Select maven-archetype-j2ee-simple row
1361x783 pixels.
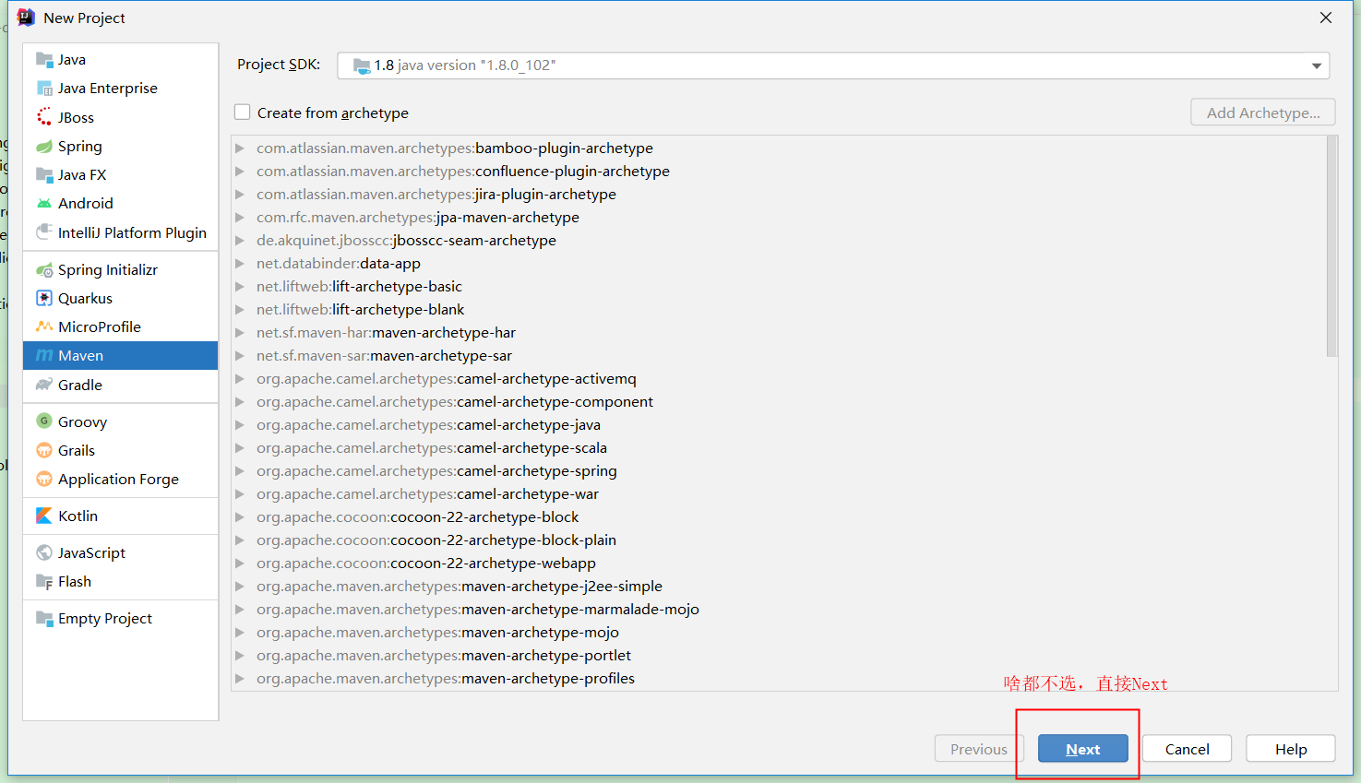(778, 586)
